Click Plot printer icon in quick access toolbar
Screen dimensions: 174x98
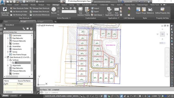[x=24, y=2]
